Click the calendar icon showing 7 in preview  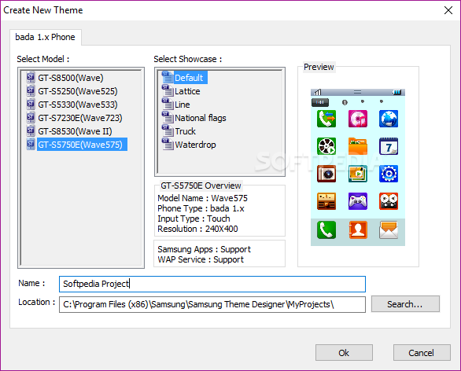pyautogui.click(x=389, y=146)
